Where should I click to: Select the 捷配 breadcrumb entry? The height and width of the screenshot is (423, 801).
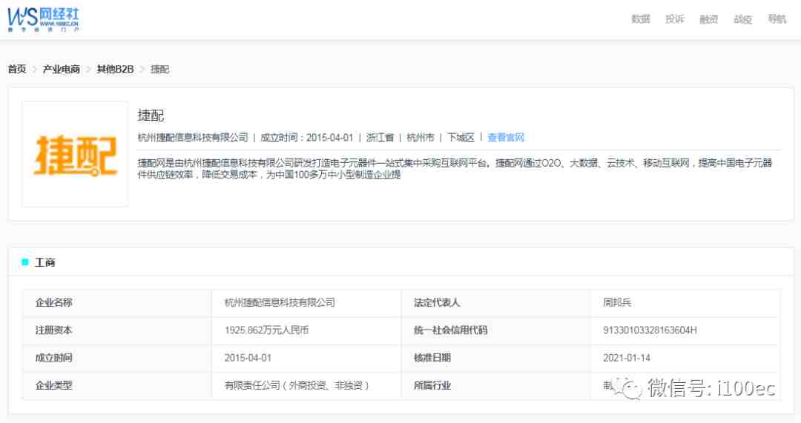click(x=159, y=69)
